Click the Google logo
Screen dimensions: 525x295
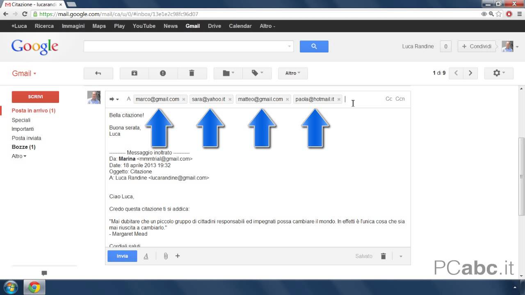35,47
